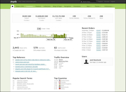Click the 'catering supplies' search term
126x92 pixels.
[22, 81]
